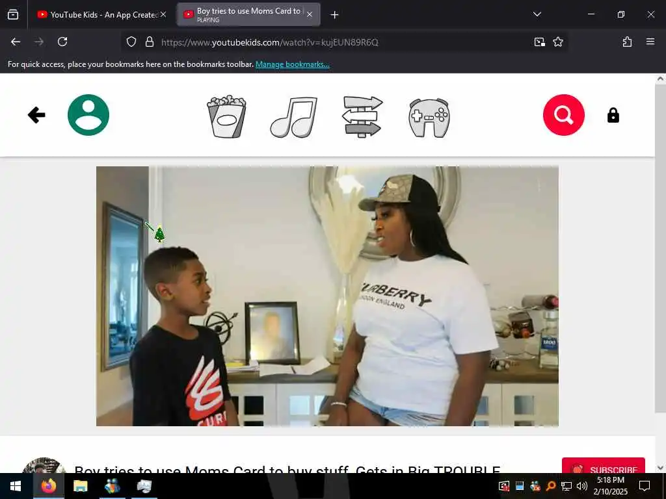Open a new browser tab
Viewport: 666px width, 499px height.
(335, 15)
